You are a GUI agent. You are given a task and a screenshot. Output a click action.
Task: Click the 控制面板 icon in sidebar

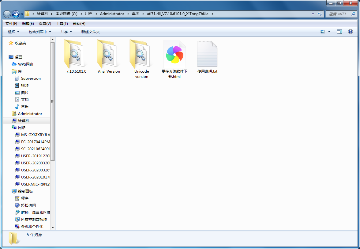click(14, 191)
